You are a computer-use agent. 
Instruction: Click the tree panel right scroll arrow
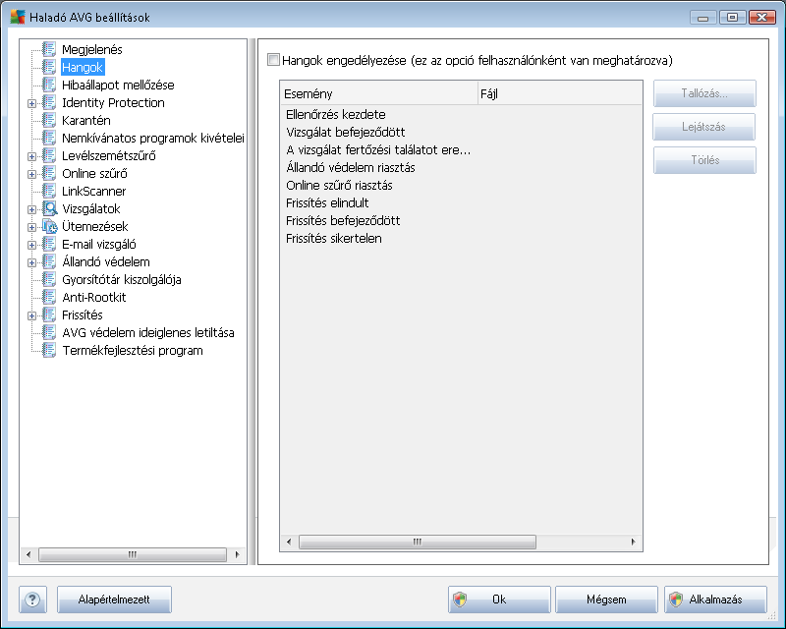tap(237, 554)
